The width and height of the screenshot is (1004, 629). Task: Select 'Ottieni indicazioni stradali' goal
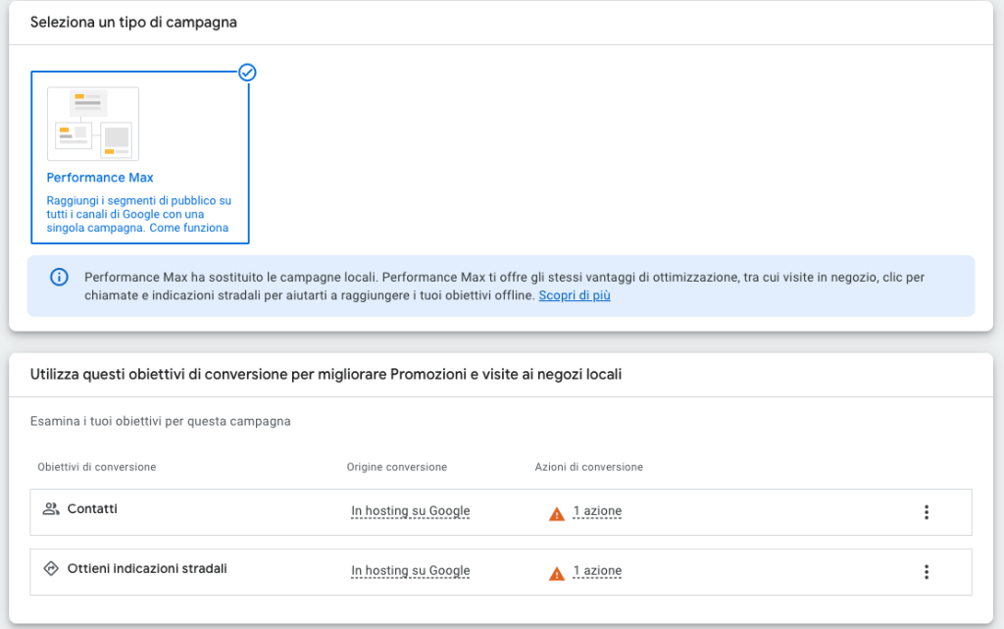pyautogui.click(x=147, y=569)
